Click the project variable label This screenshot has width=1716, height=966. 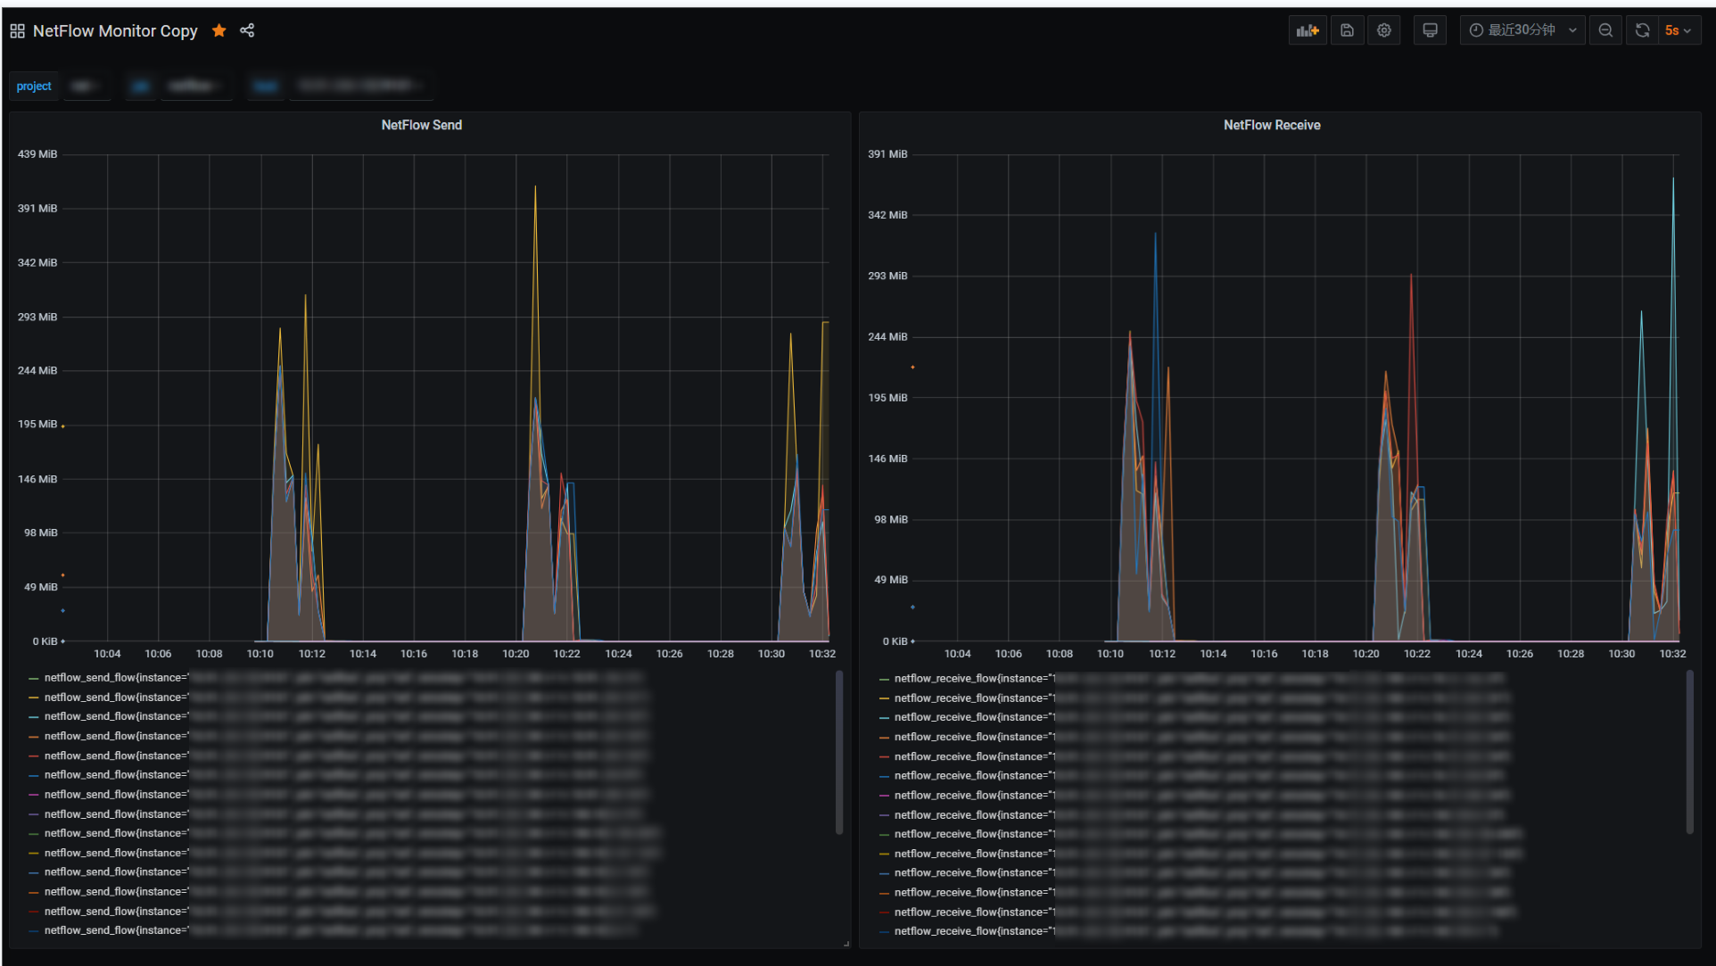click(x=34, y=87)
